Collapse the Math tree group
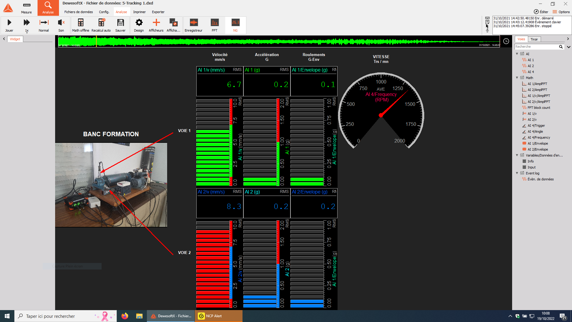The height and width of the screenshot is (322, 572). [517, 78]
